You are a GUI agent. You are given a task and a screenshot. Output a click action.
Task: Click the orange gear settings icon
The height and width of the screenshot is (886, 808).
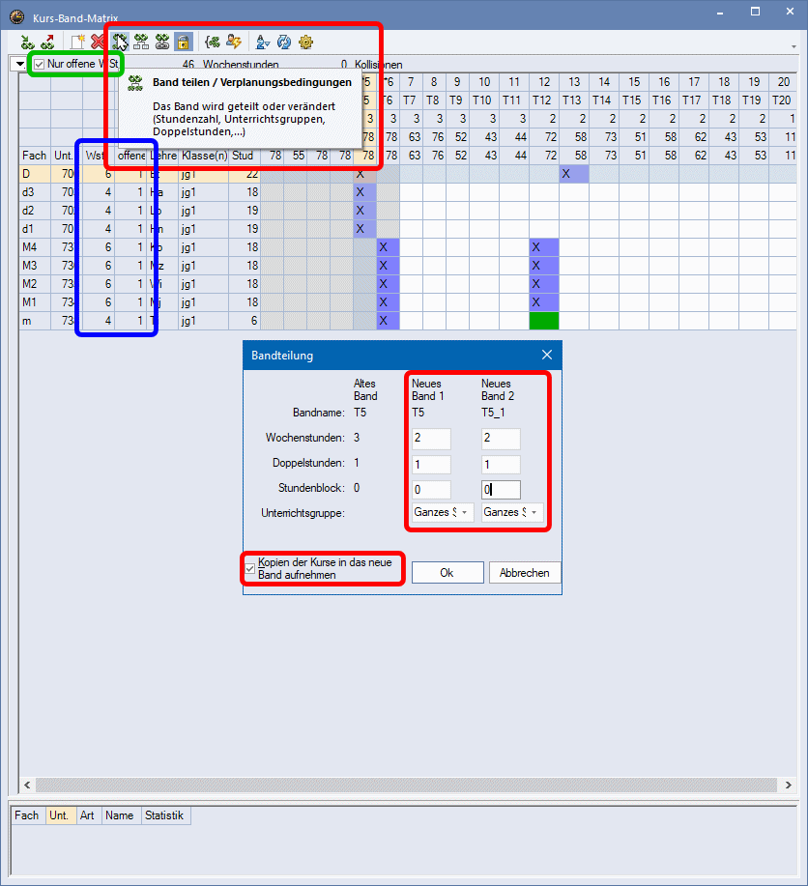click(305, 42)
